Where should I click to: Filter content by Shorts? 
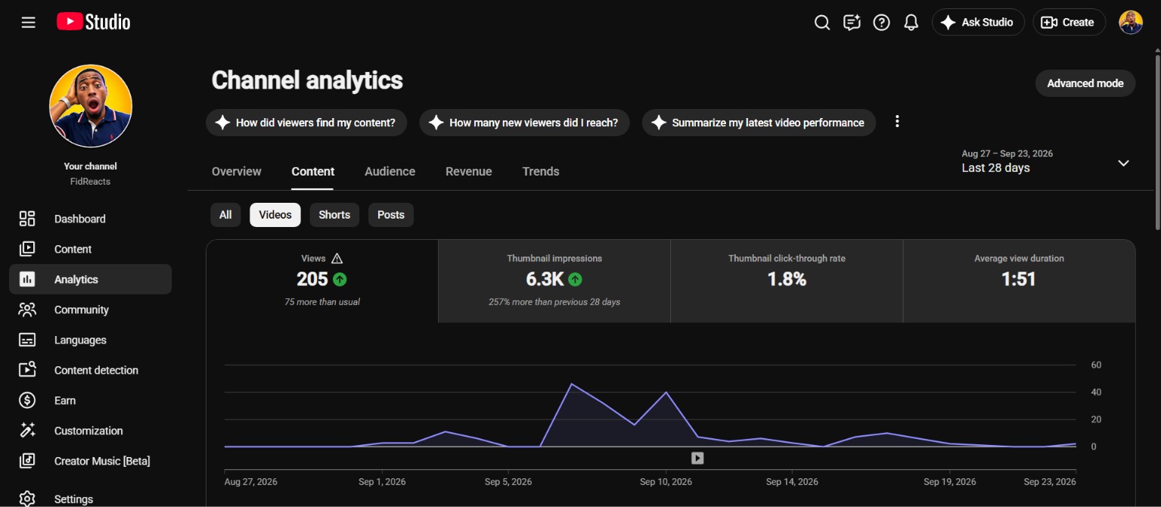(334, 215)
